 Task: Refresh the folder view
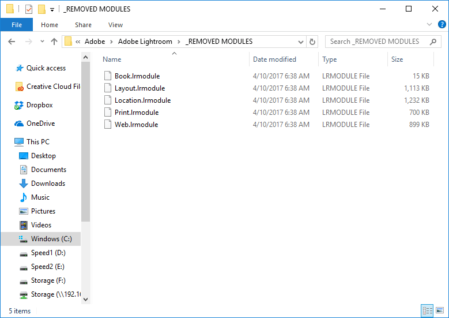point(312,42)
